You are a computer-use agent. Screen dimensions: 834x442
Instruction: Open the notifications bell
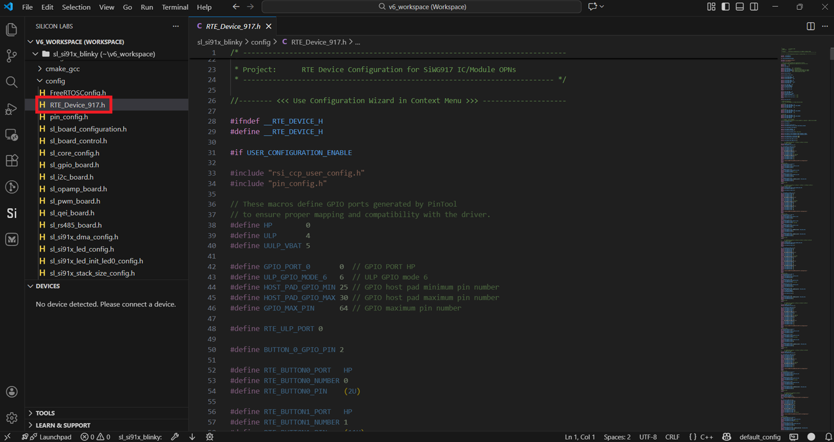827,436
